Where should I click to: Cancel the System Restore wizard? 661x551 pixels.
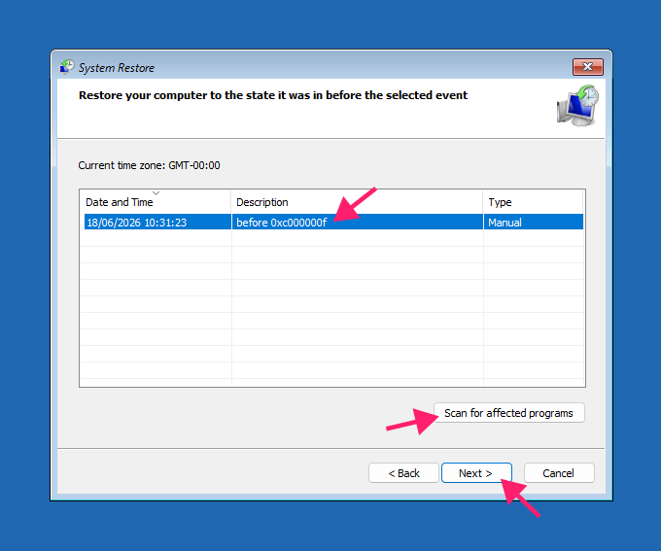click(x=559, y=473)
